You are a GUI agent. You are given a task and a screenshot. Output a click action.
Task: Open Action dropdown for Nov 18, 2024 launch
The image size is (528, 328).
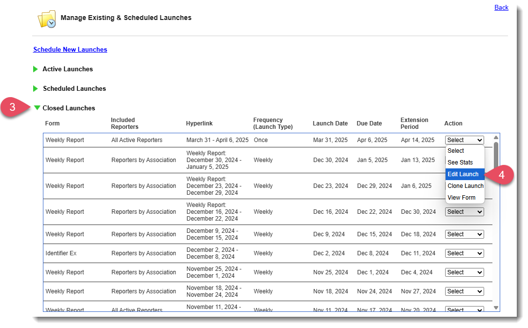464,291
